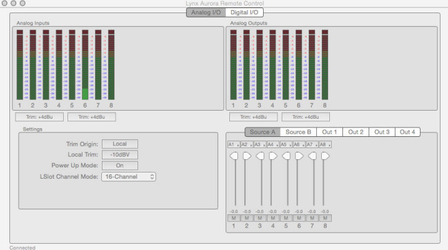Open the Out 1 tab
The height and width of the screenshot is (250, 448).
click(329, 132)
